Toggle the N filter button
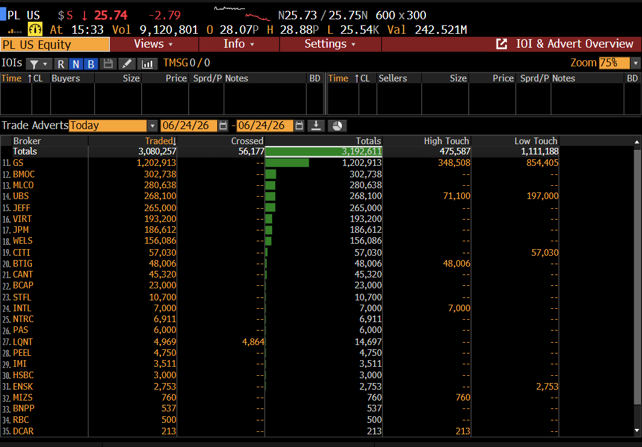642x447 pixels. pyautogui.click(x=76, y=65)
